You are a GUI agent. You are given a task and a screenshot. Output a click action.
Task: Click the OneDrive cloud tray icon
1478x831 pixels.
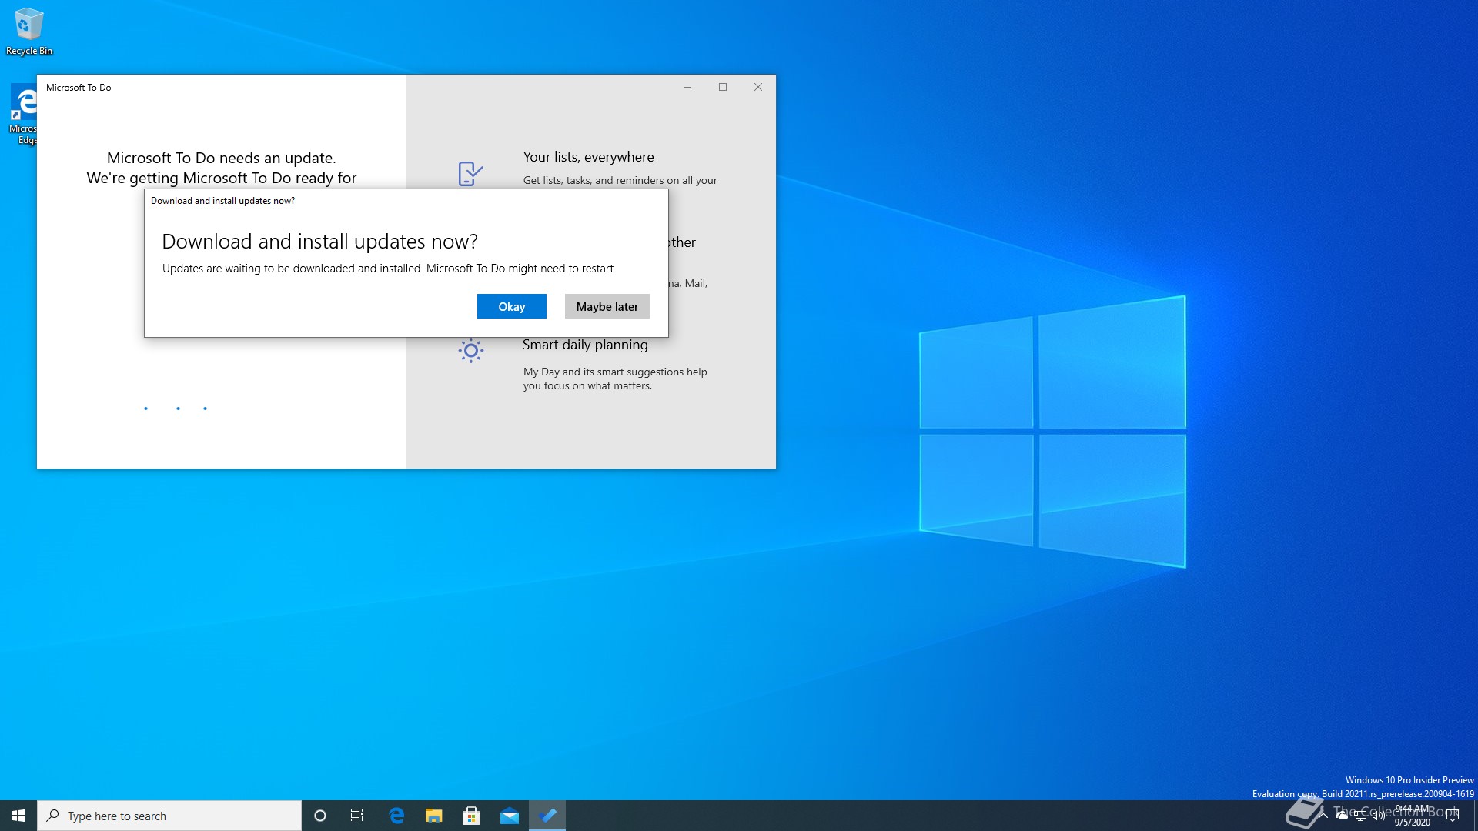1342,816
